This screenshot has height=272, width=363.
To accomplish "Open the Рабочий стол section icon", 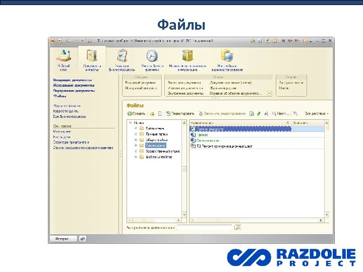I will pos(64,60).
